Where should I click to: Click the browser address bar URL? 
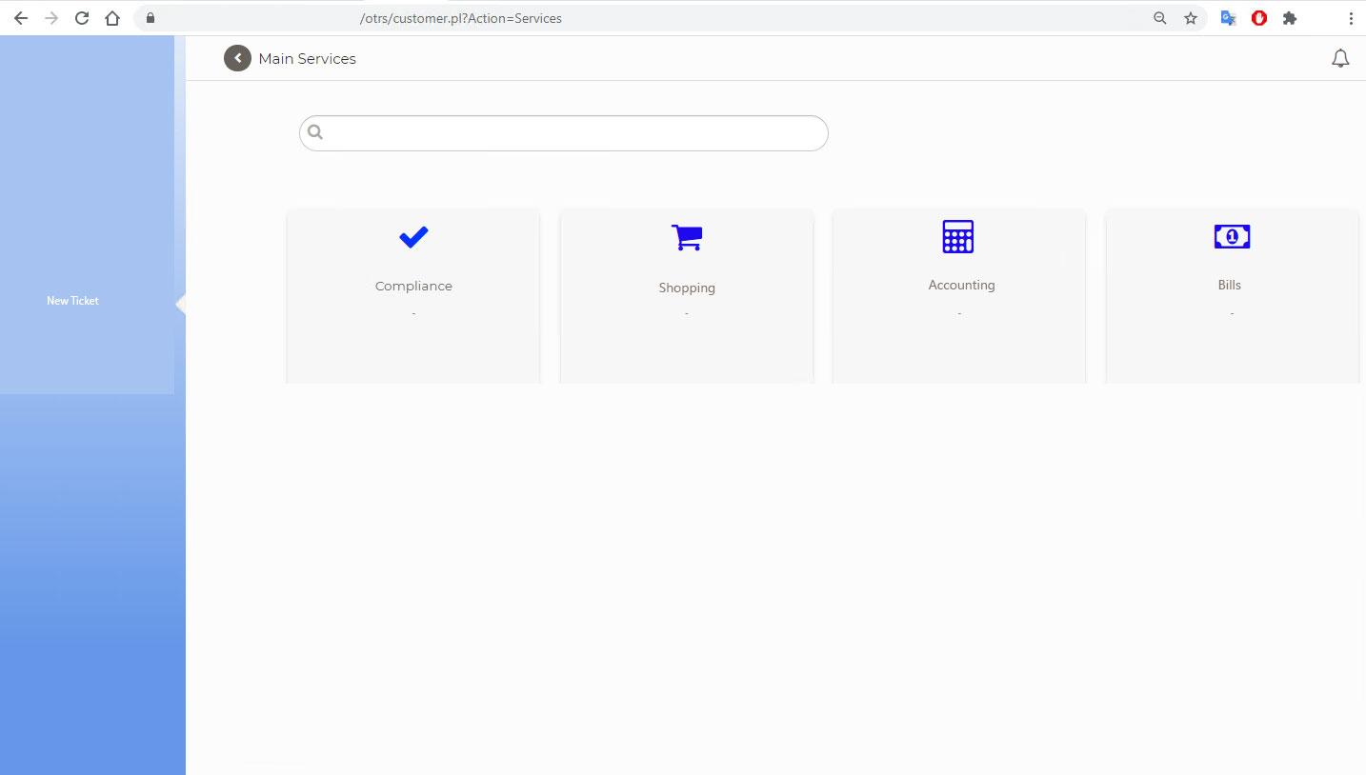pyautogui.click(x=460, y=18)
